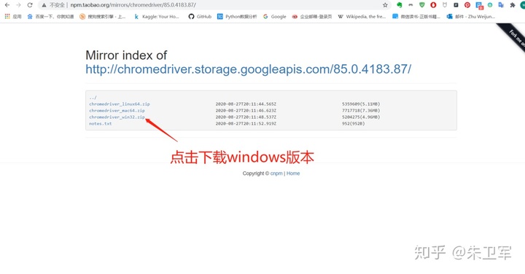Viewport: 525px width, 274px height.
Task: Open the blue P extension with red badge
Action: pyautogui.click(x=479, y=5)
